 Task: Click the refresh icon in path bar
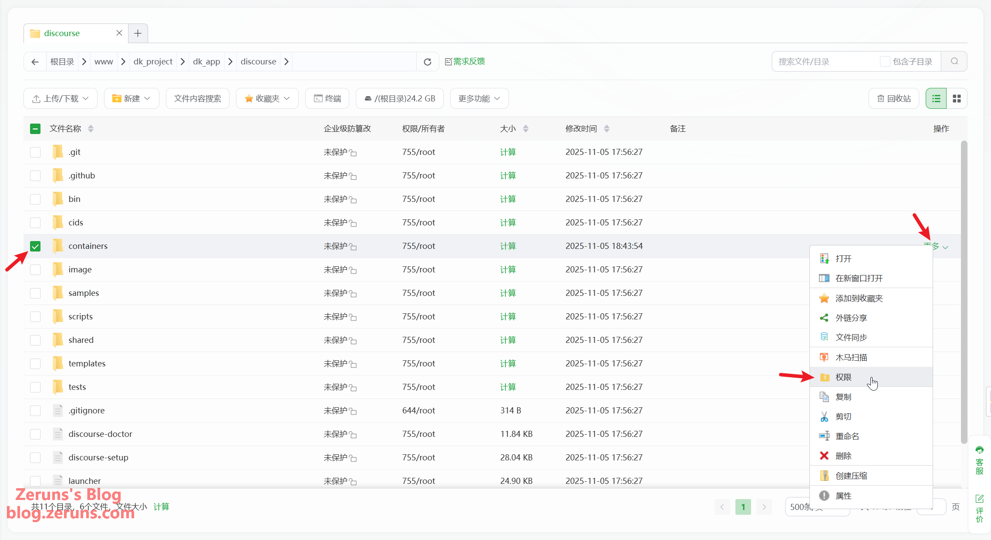tap(427, 62)
